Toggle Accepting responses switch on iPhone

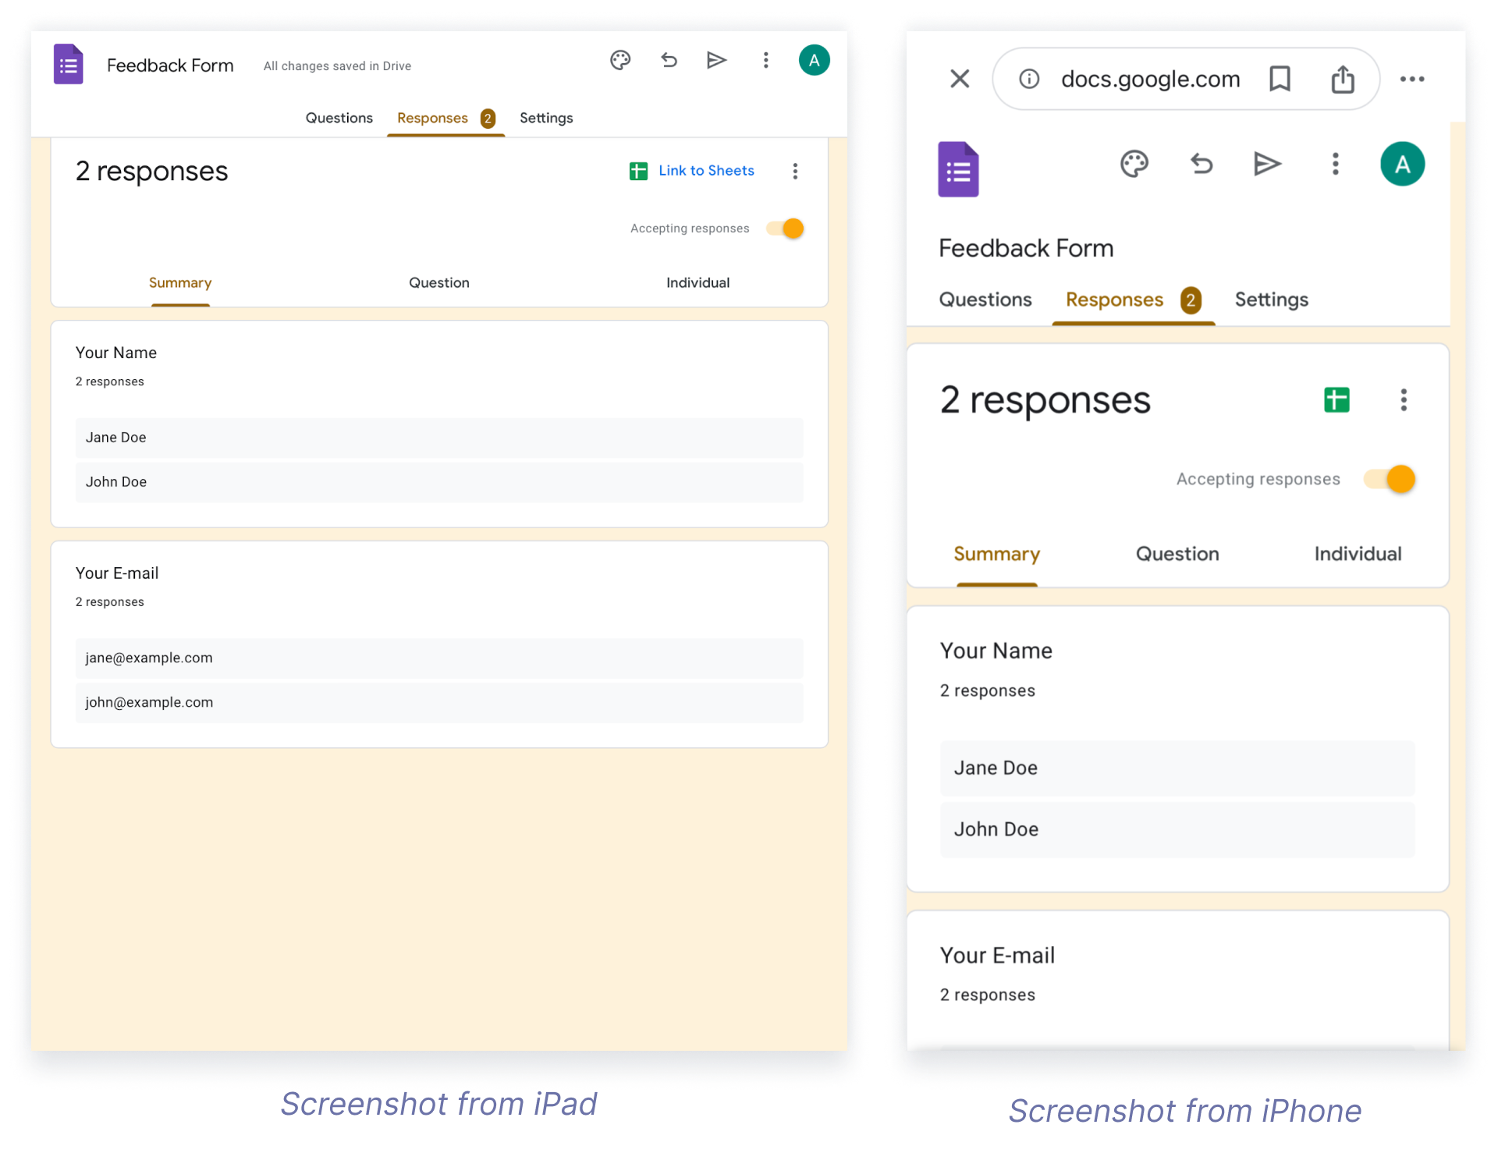(x=1390, y=479)
